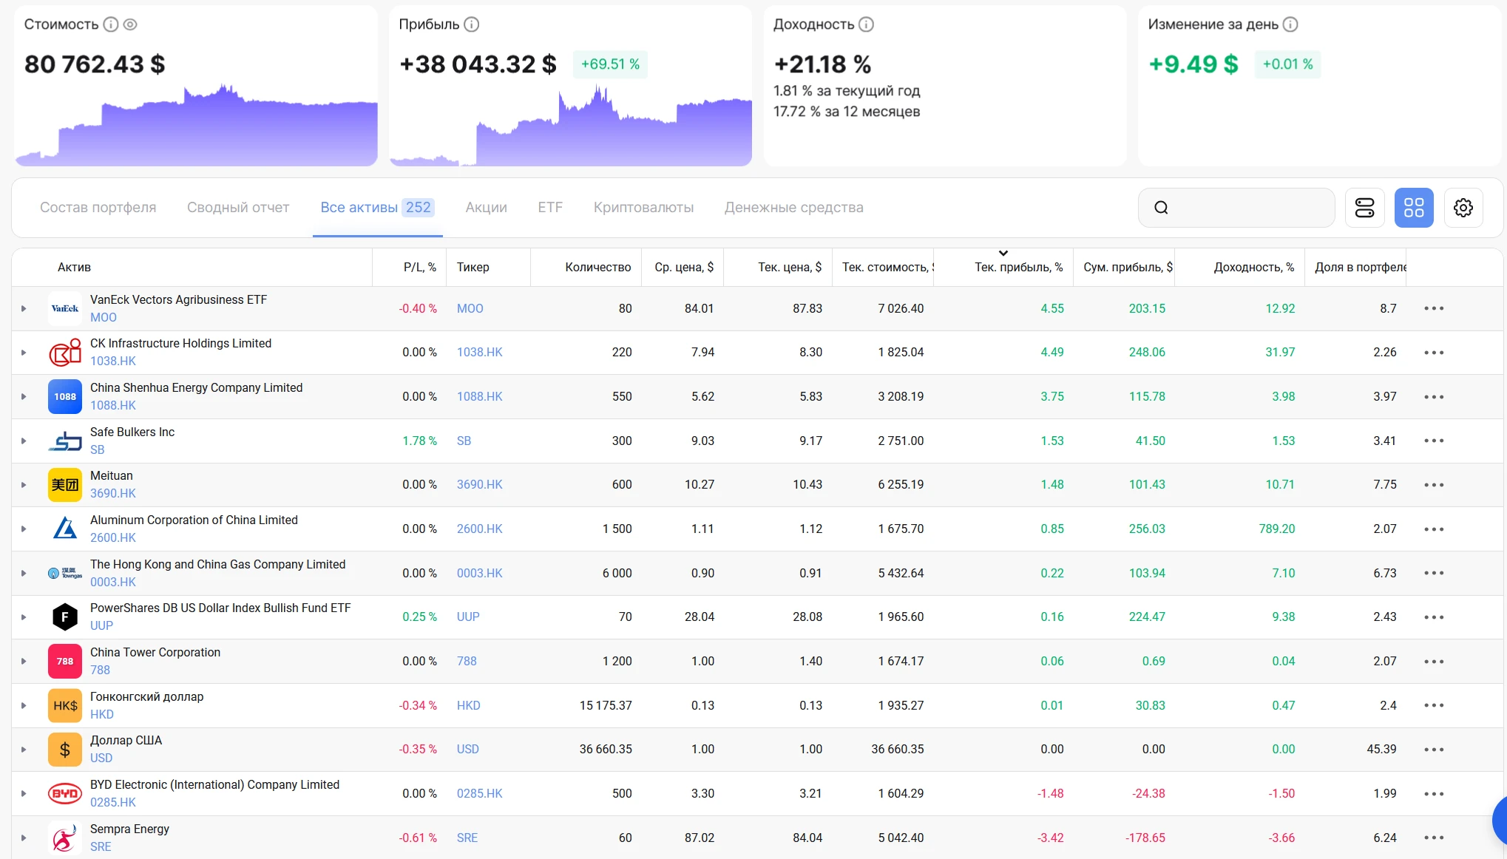Screen dimensions: 1507x859
Task: Sort table by Актив column header
Action: click(74, 267)
